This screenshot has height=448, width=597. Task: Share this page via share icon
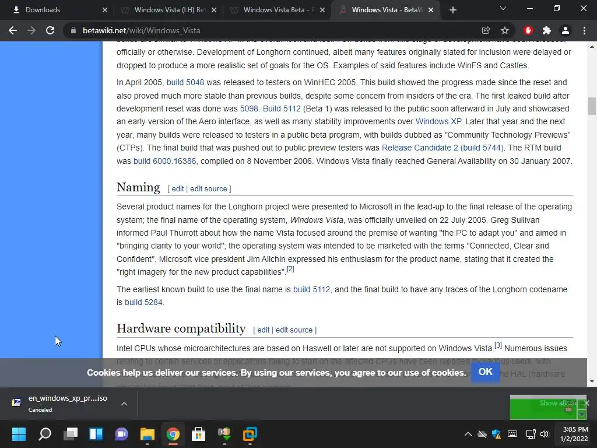pos(486,30)
